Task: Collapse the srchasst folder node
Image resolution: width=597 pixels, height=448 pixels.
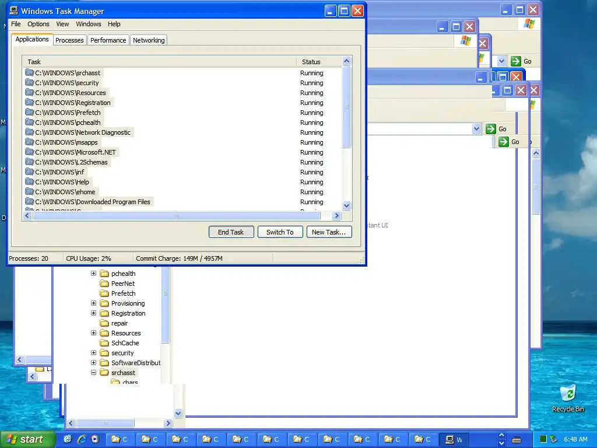Action: [x=94, y=372]
